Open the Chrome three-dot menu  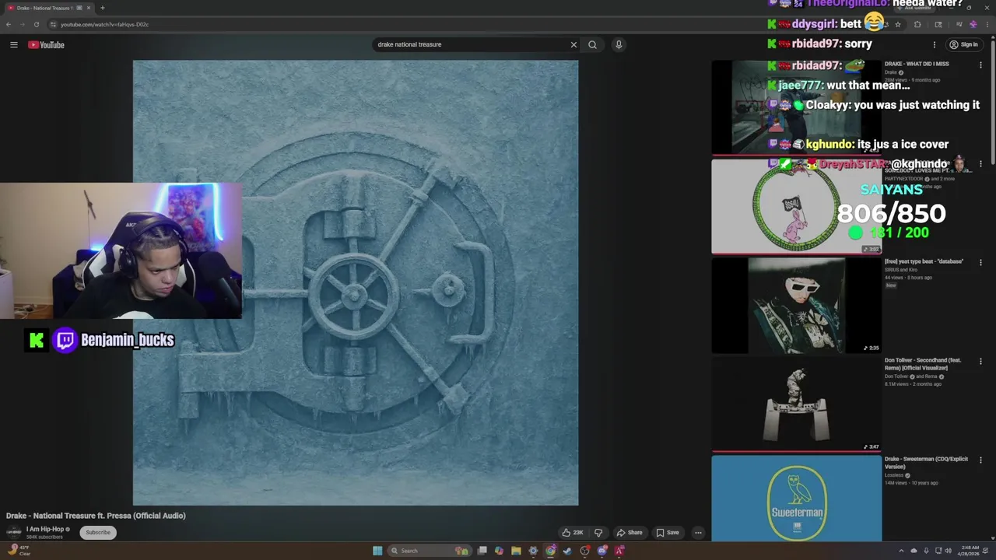pyautogui.click(x=987, y=24)
